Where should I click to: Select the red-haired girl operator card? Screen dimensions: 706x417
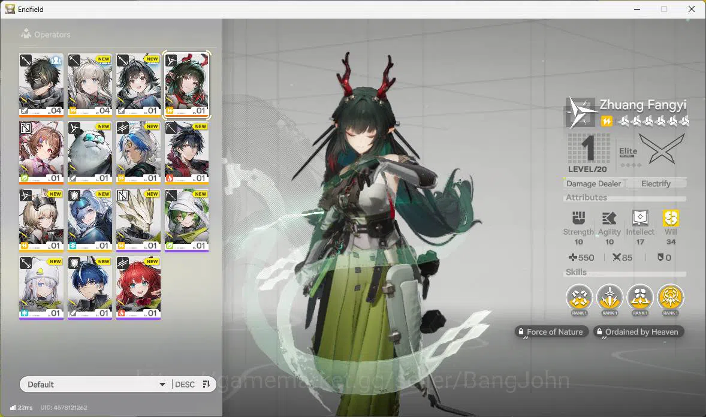point(138,288)
